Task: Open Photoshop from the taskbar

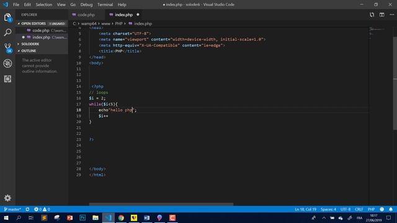Action: [83, 217]
